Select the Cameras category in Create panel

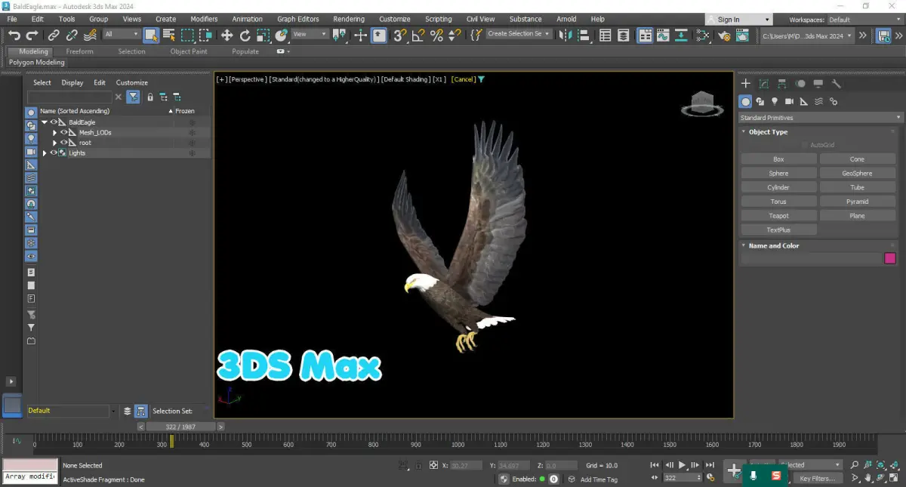click(x=789, y=101)
